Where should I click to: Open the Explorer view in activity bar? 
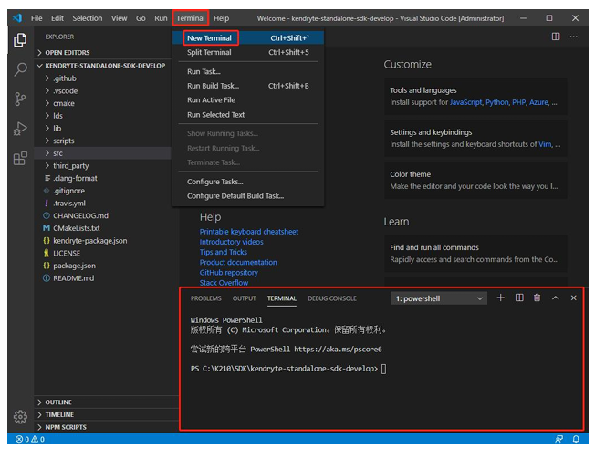(x=20, y=40)
